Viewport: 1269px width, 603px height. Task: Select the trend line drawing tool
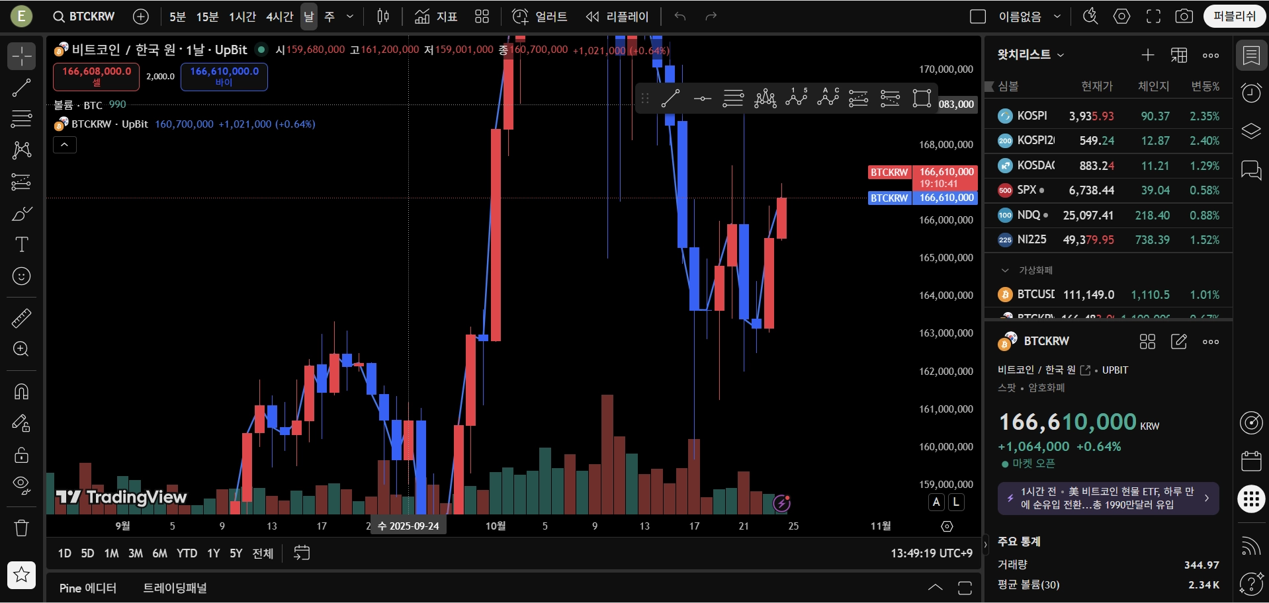point(21,88)
